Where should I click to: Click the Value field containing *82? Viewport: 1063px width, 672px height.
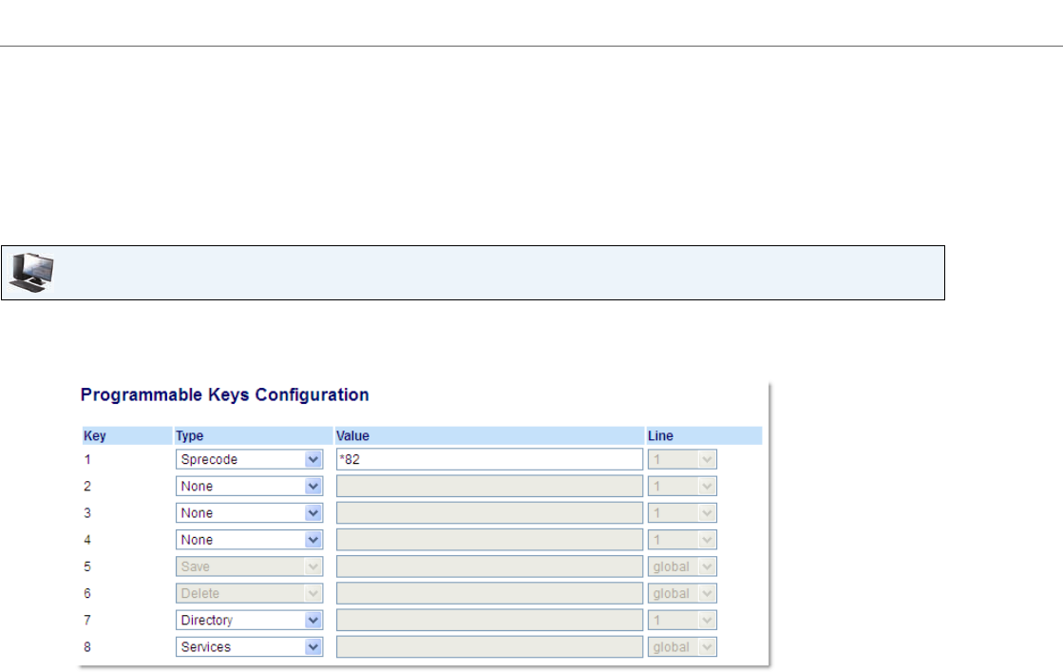pos(489,459)
